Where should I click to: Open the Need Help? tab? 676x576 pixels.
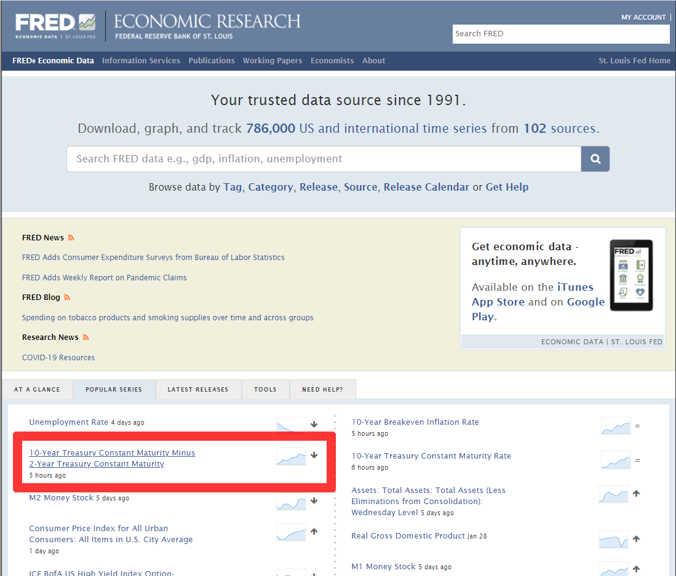coord(322,390)
